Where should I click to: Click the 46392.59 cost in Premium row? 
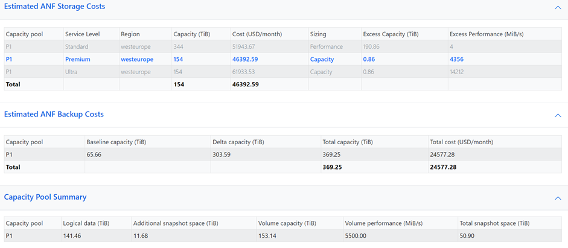pos(245,59)
